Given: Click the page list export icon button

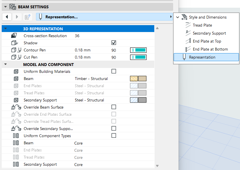Looking at the screenshot, I should (28, 17).
